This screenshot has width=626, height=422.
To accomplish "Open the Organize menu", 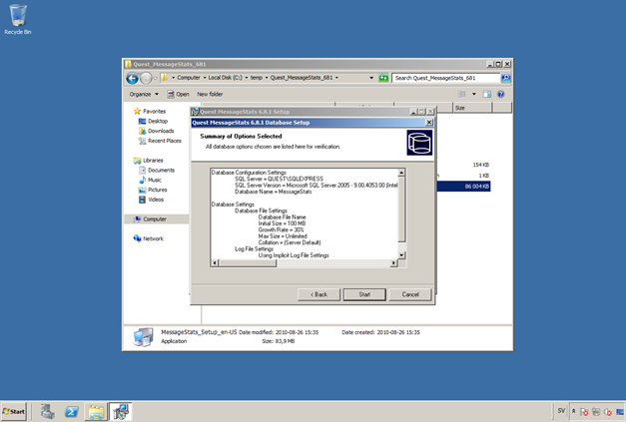I will pyautogui.click(x=144, y=94).
